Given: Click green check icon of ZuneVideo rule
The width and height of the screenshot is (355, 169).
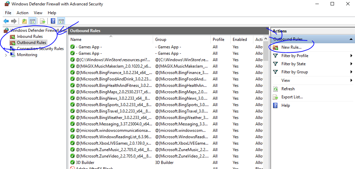Looking at the screenshot, I should tap(72, 156).
